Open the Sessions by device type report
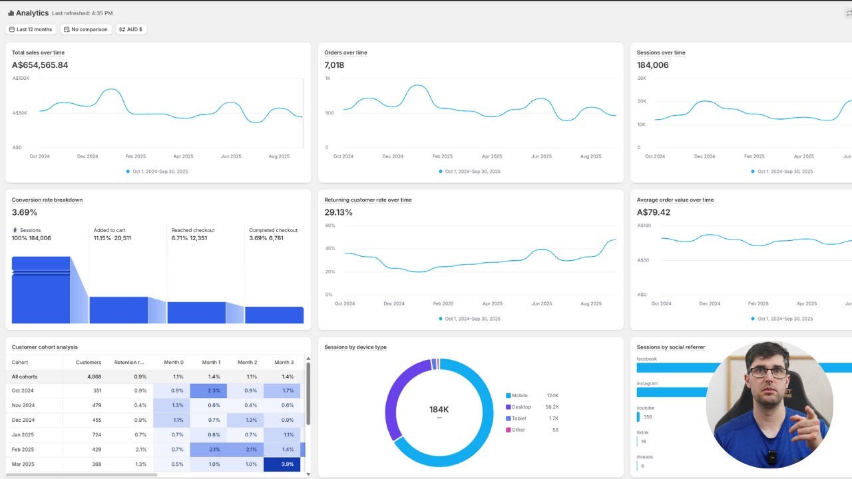This screenshot has height=479, width=852. [x=355, y=347]
